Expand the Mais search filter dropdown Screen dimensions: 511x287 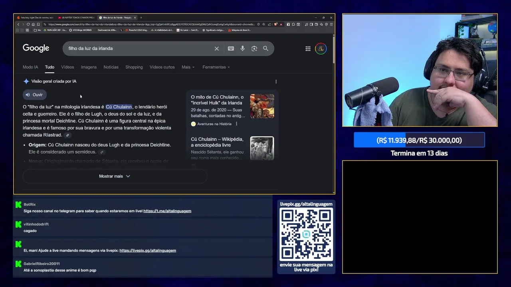pyautogui.click(x=188, y=67)
